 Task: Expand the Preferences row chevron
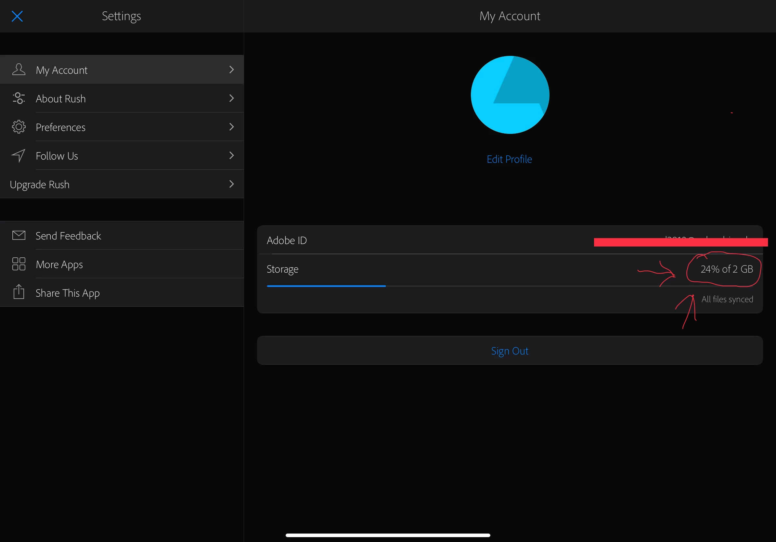231,127
